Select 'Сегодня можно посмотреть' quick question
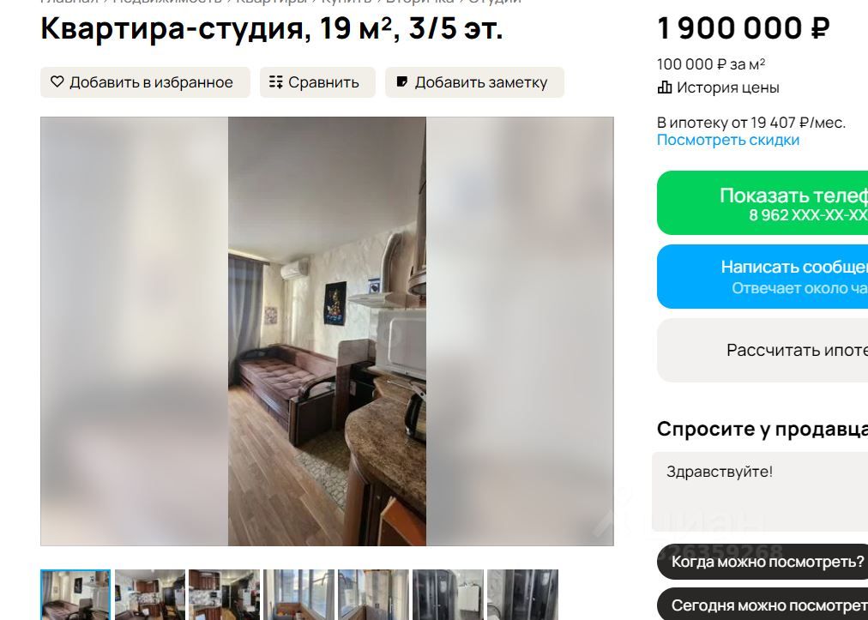This screenshot has width=868, height=620. 763,605
